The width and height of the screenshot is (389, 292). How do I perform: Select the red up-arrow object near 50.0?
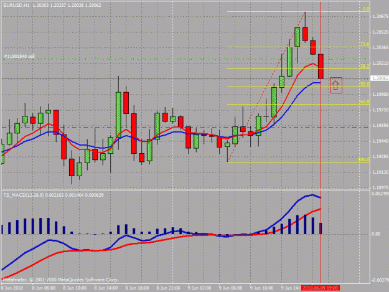point(336,85)
